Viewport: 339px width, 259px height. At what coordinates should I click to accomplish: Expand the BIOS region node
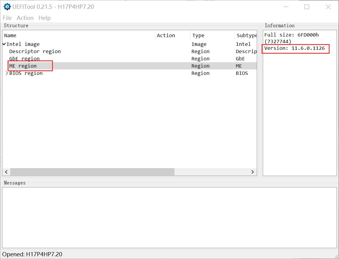pos(7,73)
